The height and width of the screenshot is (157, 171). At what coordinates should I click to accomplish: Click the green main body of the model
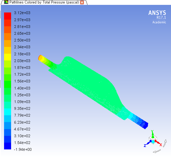(87, 82)
